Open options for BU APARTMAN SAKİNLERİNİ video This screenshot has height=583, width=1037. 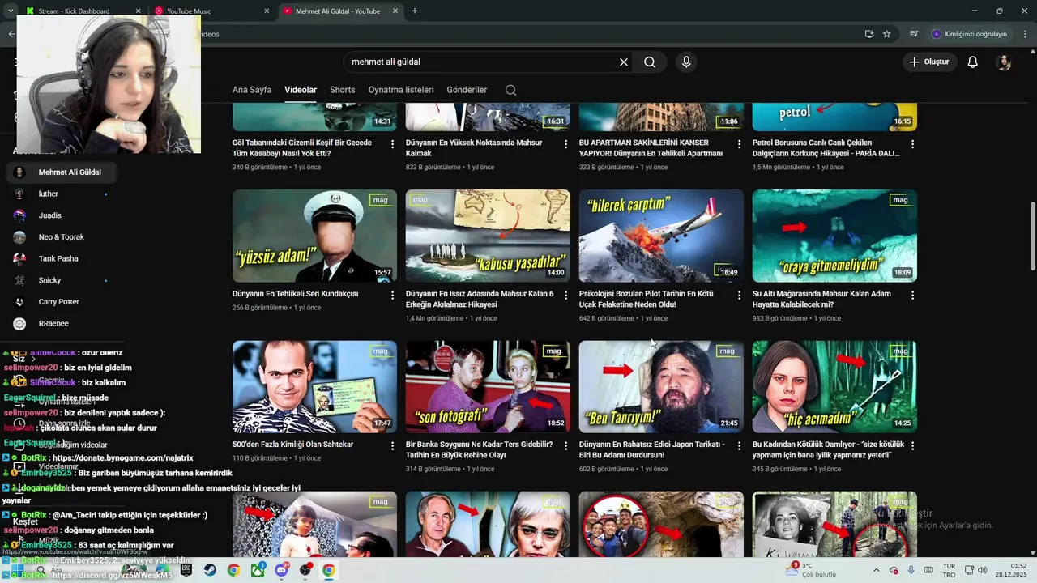click(x=739, y=144)
